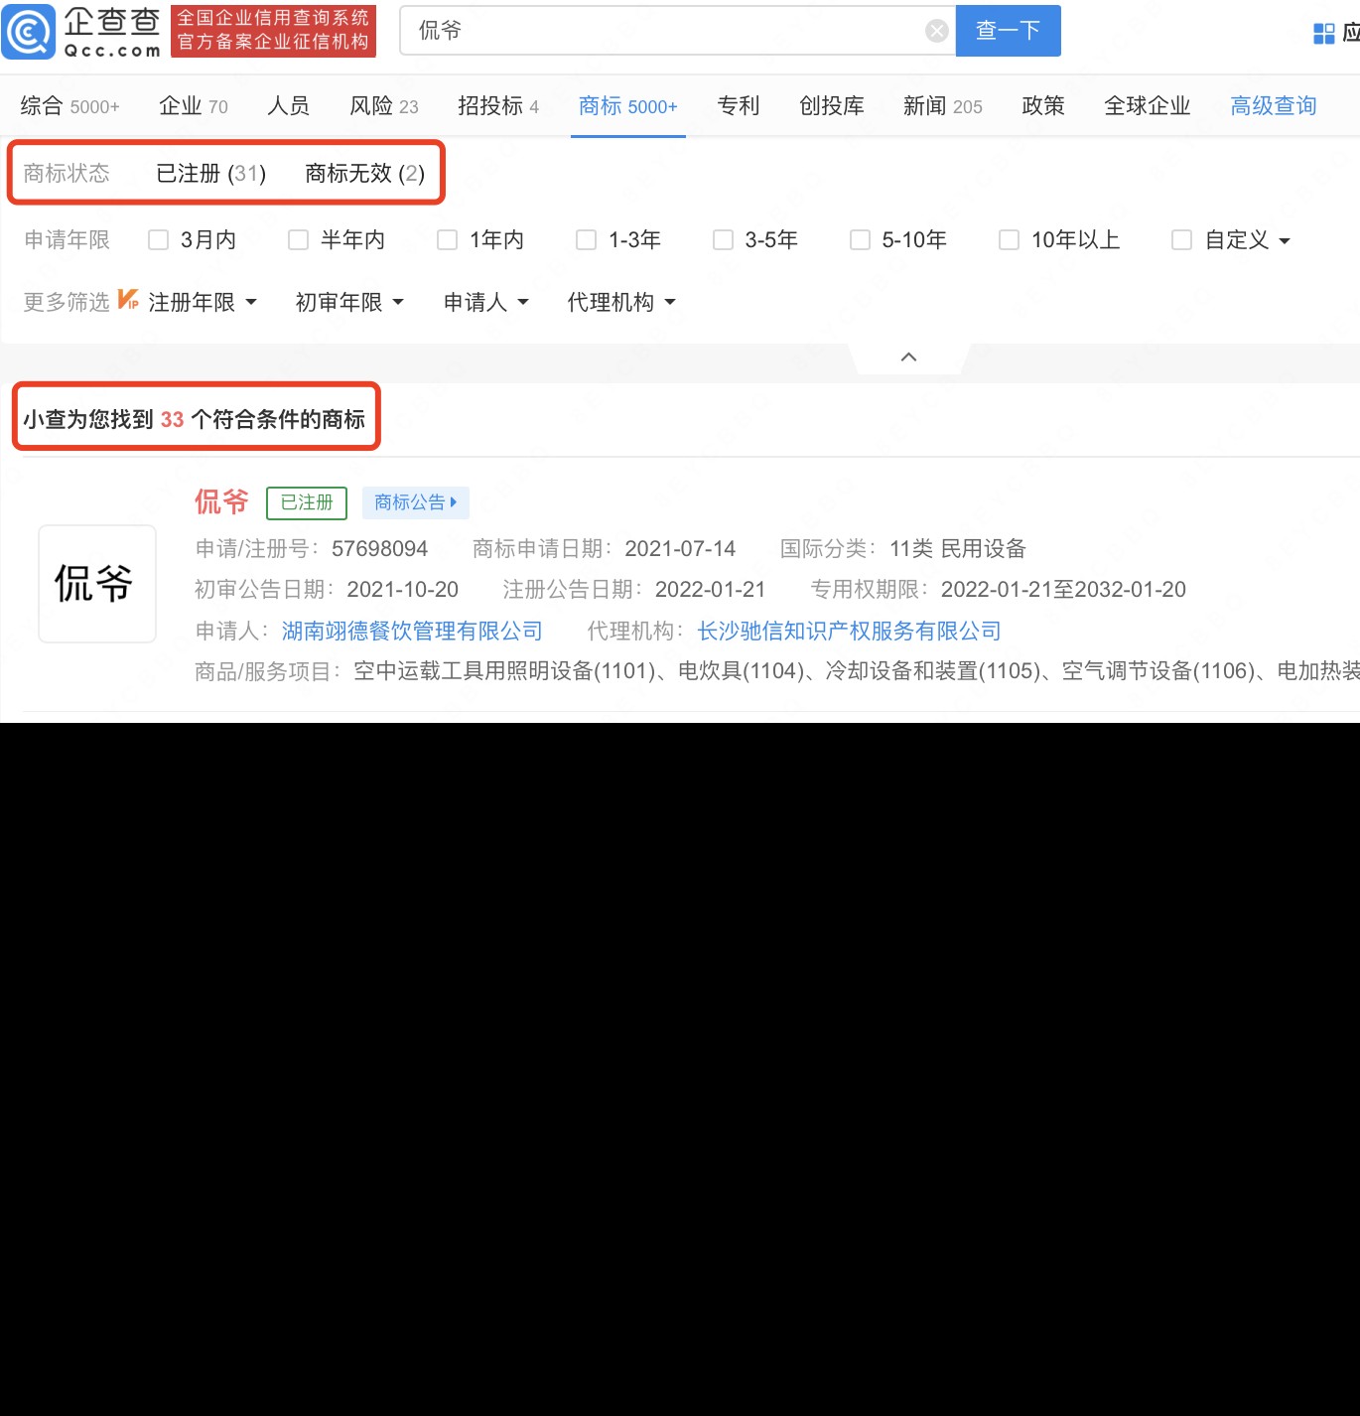Open the 创投库 tab

832,106
